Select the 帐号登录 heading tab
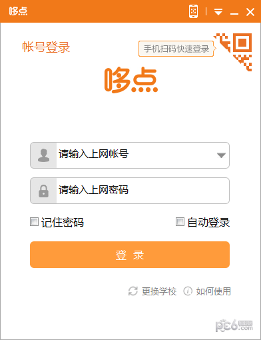 click(46, 47)
